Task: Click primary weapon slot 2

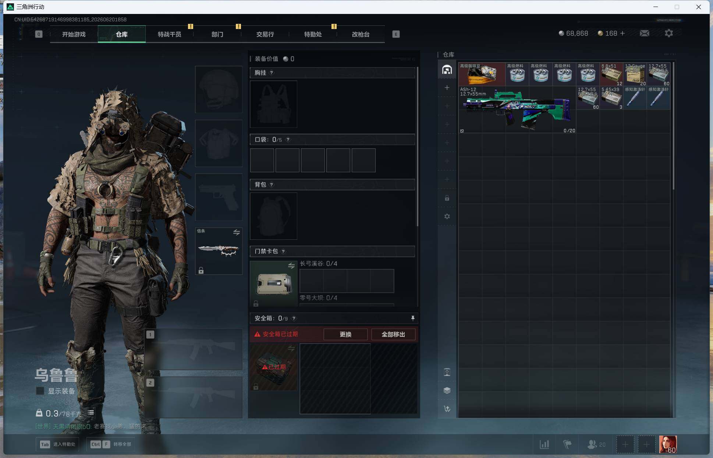Action: tap(194, 397)
